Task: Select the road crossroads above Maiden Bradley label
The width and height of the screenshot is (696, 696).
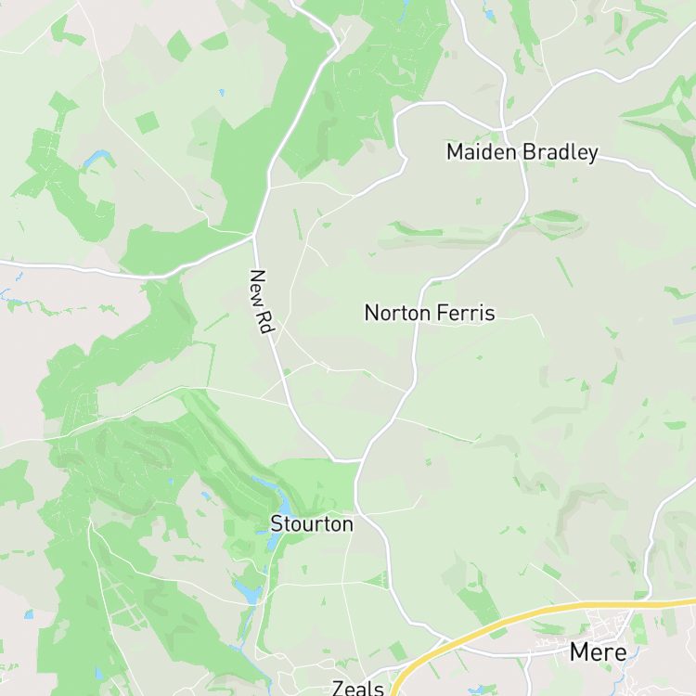Action: click(x=503, y=129)
